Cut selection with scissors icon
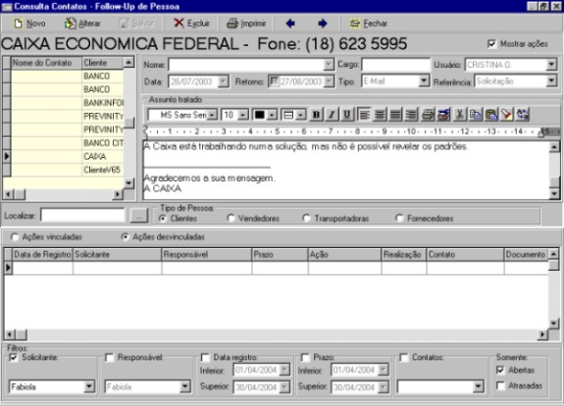The height and width of the screenshot is (406, 564). [x=459, y=115]
